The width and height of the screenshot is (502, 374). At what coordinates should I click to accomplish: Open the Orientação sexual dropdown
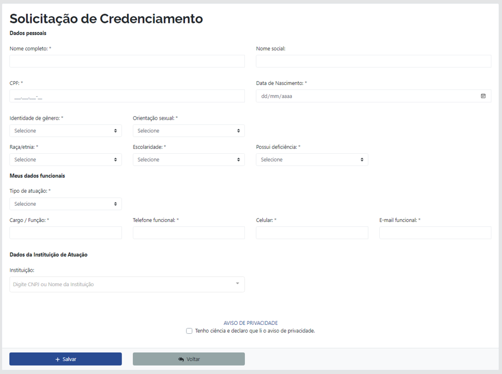click(x=188, y=130)
